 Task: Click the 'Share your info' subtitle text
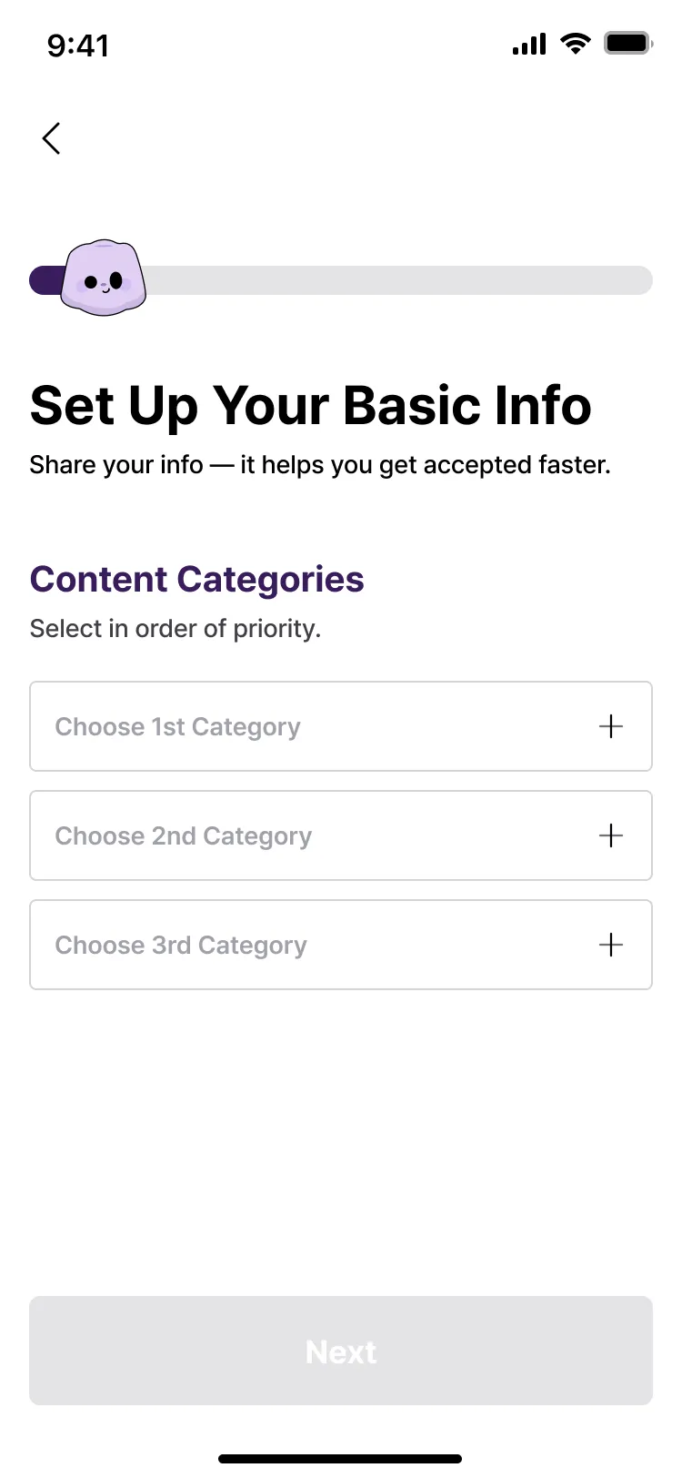pos(320,465)
